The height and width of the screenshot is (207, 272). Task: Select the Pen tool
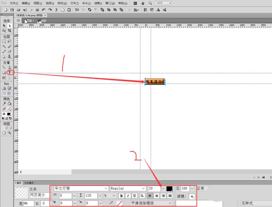(x=10, y=67)
